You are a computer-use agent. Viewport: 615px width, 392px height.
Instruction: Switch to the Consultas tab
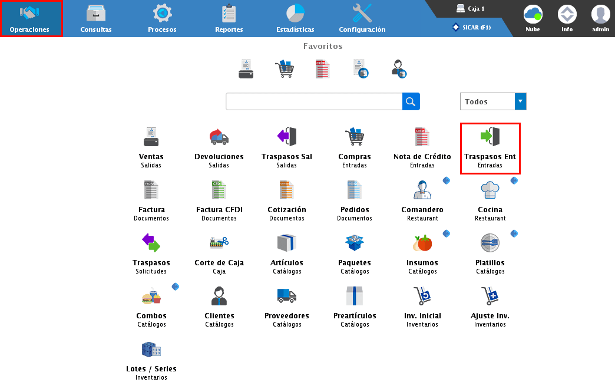[96, 18]
